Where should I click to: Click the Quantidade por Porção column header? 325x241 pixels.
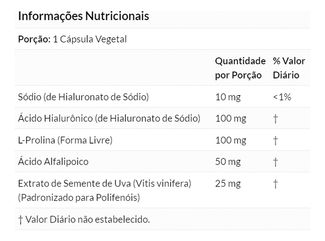click(x=240, y=68)
